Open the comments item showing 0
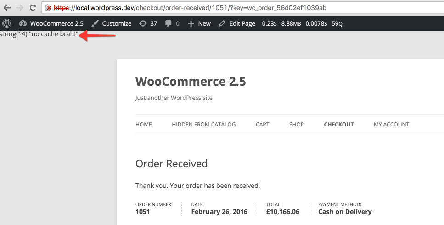Image resolution: width=444 pixels, height=225 pixels. [172, 23]
